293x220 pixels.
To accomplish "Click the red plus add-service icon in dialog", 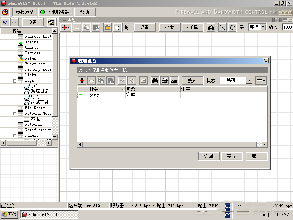I will click(82, 81).
